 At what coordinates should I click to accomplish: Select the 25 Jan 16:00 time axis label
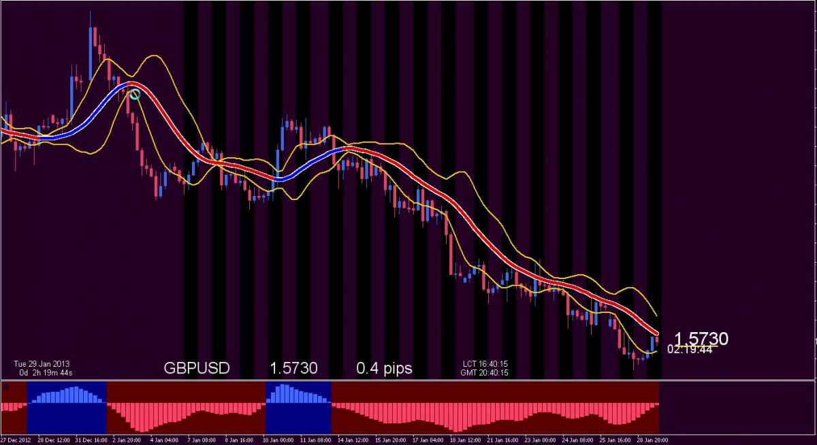[x=615, y=440]
